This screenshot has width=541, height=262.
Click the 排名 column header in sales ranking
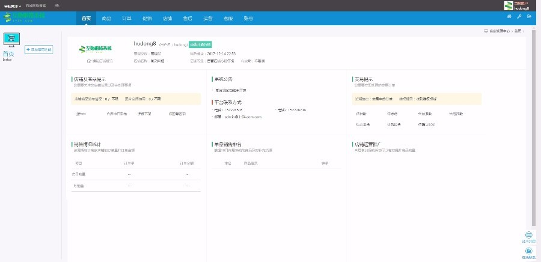point(228,163)
